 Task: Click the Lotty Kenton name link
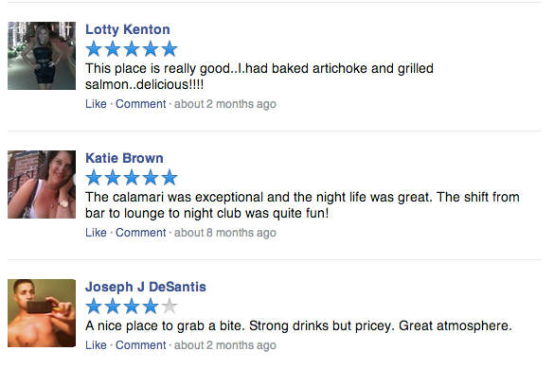coord(128,29)
